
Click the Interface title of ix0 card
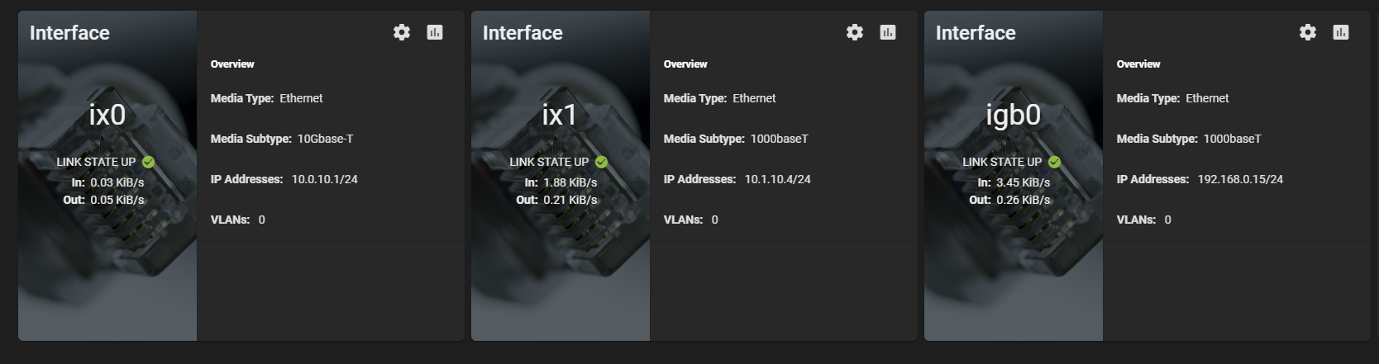[x=69, y=32]
